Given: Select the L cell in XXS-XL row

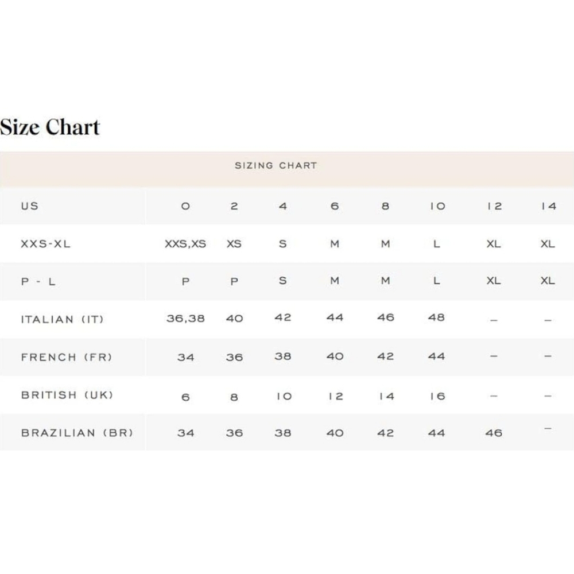Looking at the screenshot, I should [436, 244].
